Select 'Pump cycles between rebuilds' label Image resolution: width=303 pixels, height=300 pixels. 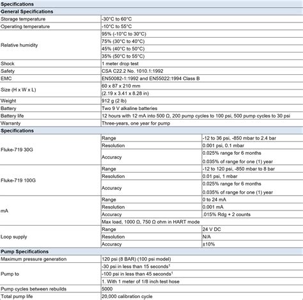pos(34,289)
